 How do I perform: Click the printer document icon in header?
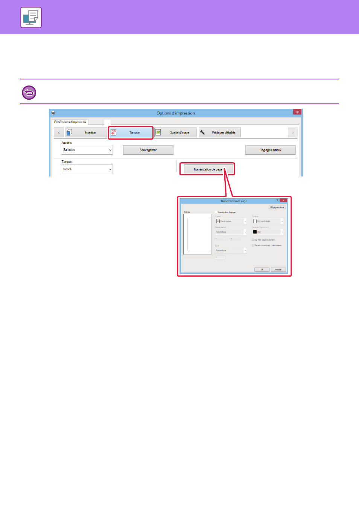[x=31, y=17]
